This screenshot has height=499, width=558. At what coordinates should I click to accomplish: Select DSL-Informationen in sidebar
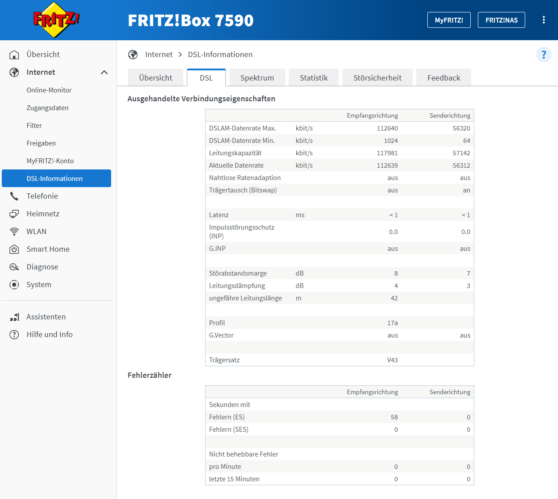56,178
